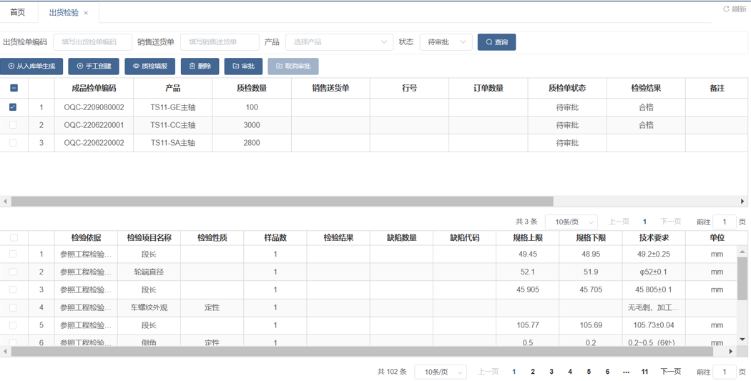Check the row 5 段长 105.77 checkbox

(x=13, y=325)
